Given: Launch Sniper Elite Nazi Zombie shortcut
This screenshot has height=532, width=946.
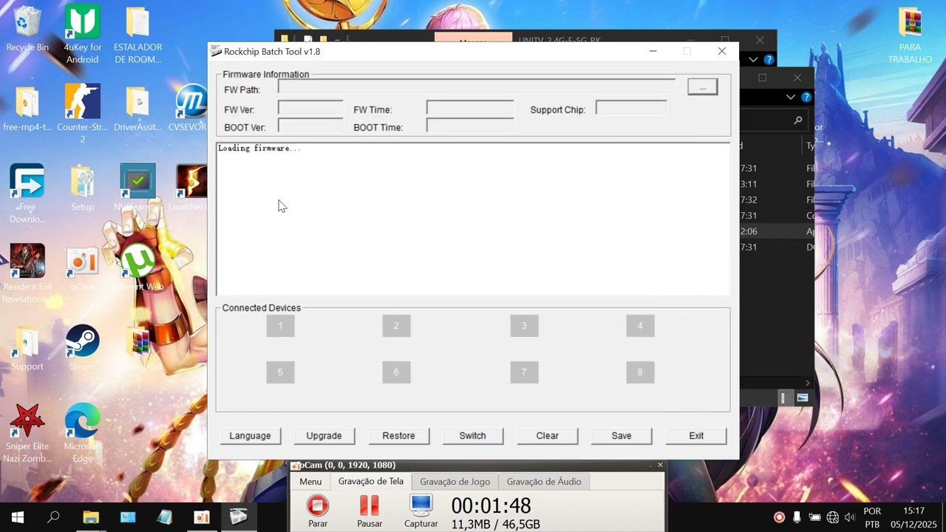Looking at the screenshot, I should point(27,433).
